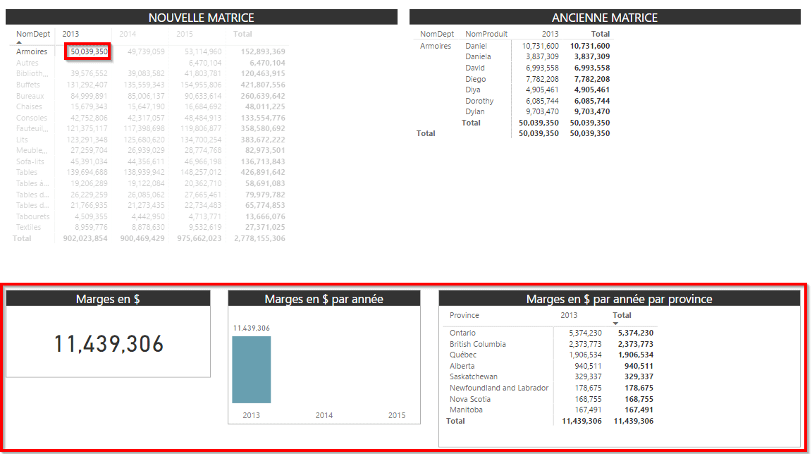
Task: Click the NOUVELLE MATRICE title bar
Action: coord(201,18)
